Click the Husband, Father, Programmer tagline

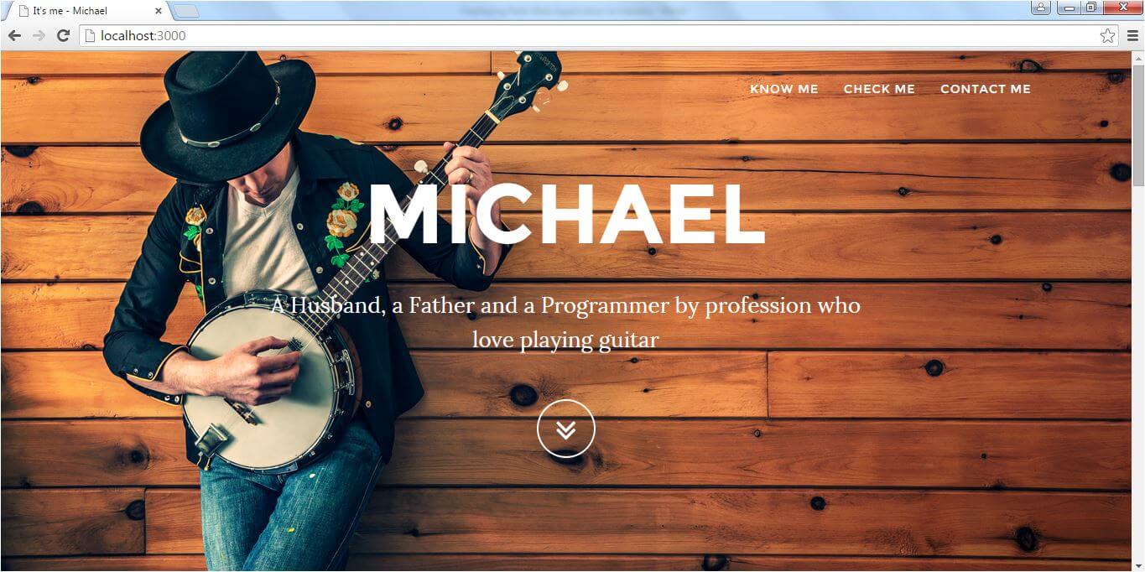(565, 322)
